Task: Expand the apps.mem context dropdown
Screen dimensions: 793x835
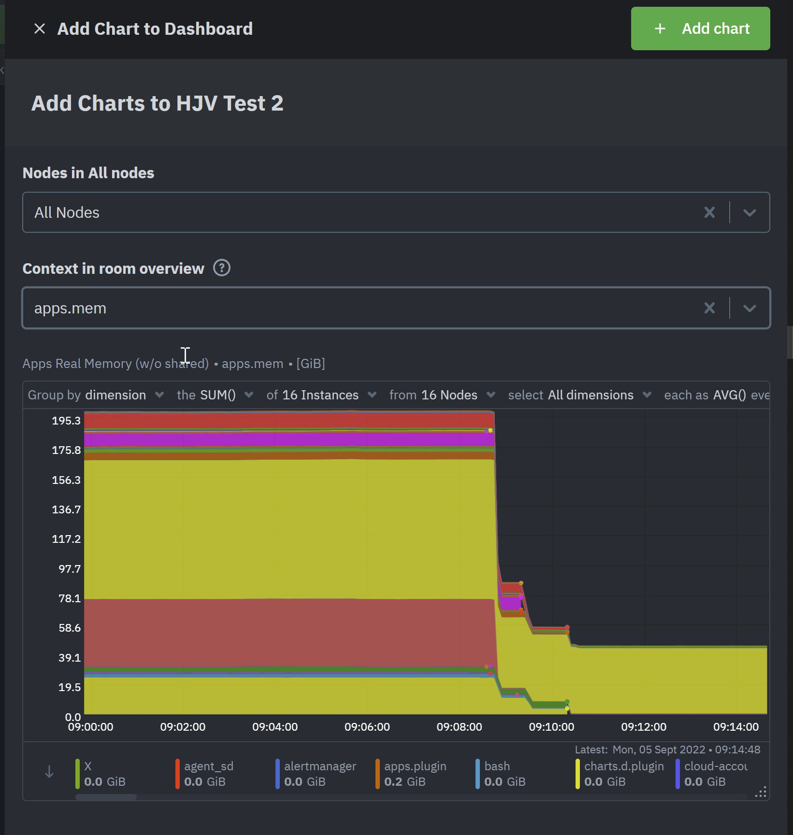Action: tap(750, 308)
